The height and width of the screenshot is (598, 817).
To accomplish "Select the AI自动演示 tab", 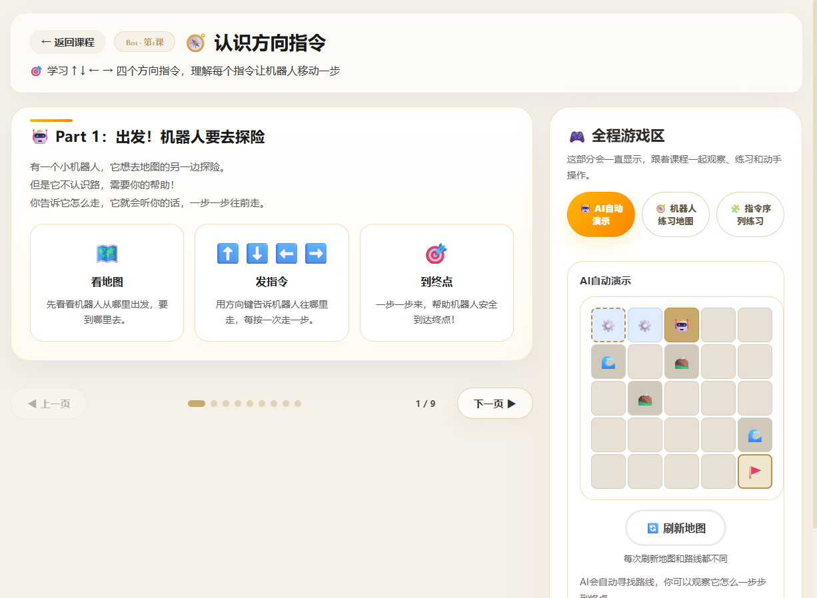I will [x=601, y=214].
